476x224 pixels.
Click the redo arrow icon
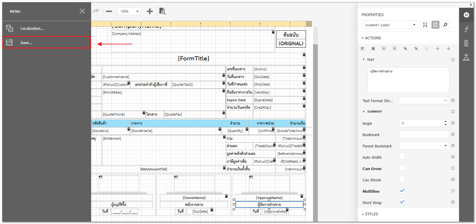click(96, 11)
